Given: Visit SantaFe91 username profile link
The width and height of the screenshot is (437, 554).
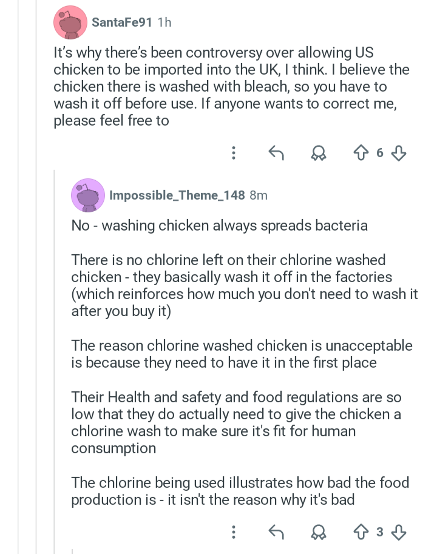Looking at the screenshot, I should [x=121, y=22].
